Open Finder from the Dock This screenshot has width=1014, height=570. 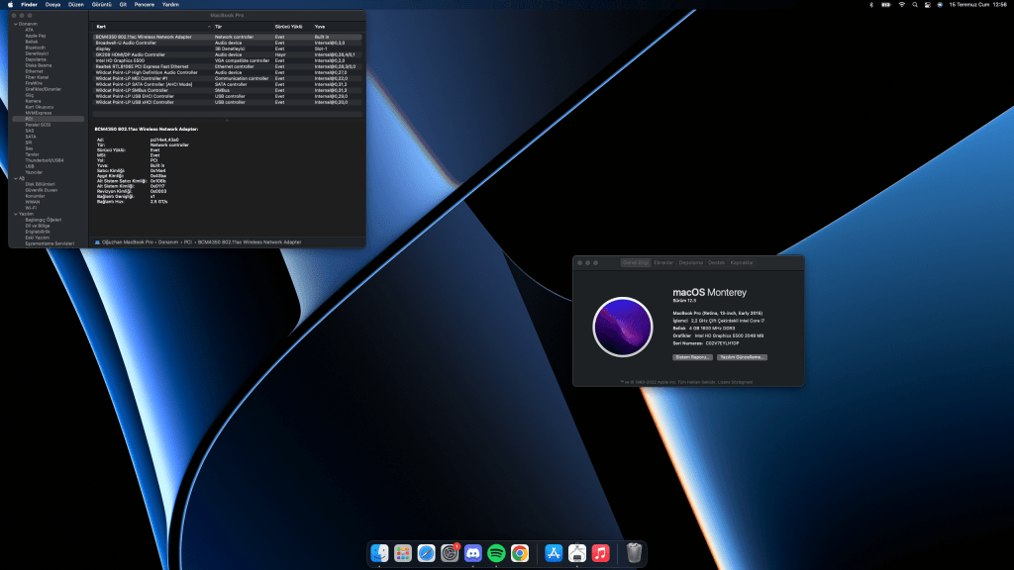point(379,553)
